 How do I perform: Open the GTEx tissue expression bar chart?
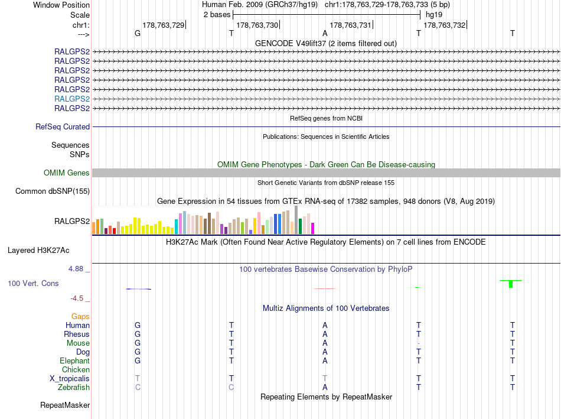point(203,220)
